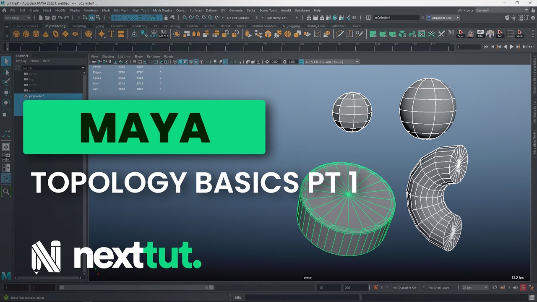Image resolution: width=537 pixels, height=302 pixels.
Task: Select pCylinder1 in the Outliner
Action: tap(49, 96)
